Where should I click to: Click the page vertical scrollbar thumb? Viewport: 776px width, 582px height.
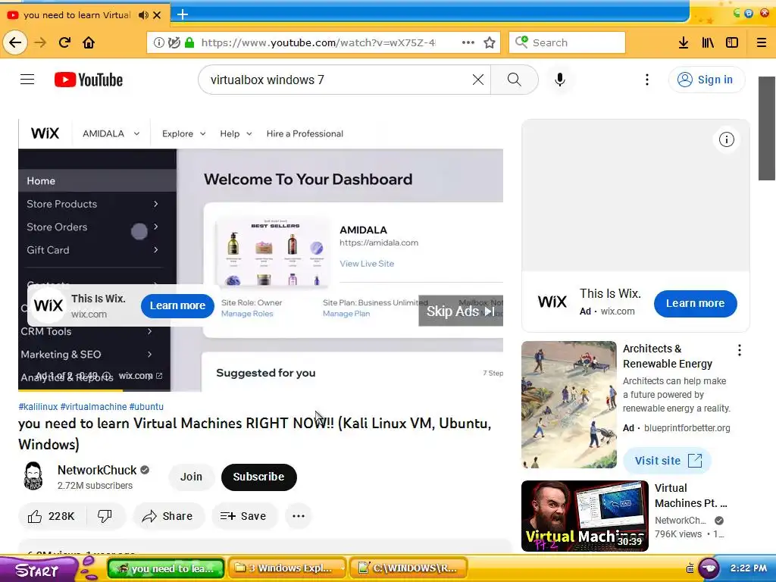(x=767, y=129)
